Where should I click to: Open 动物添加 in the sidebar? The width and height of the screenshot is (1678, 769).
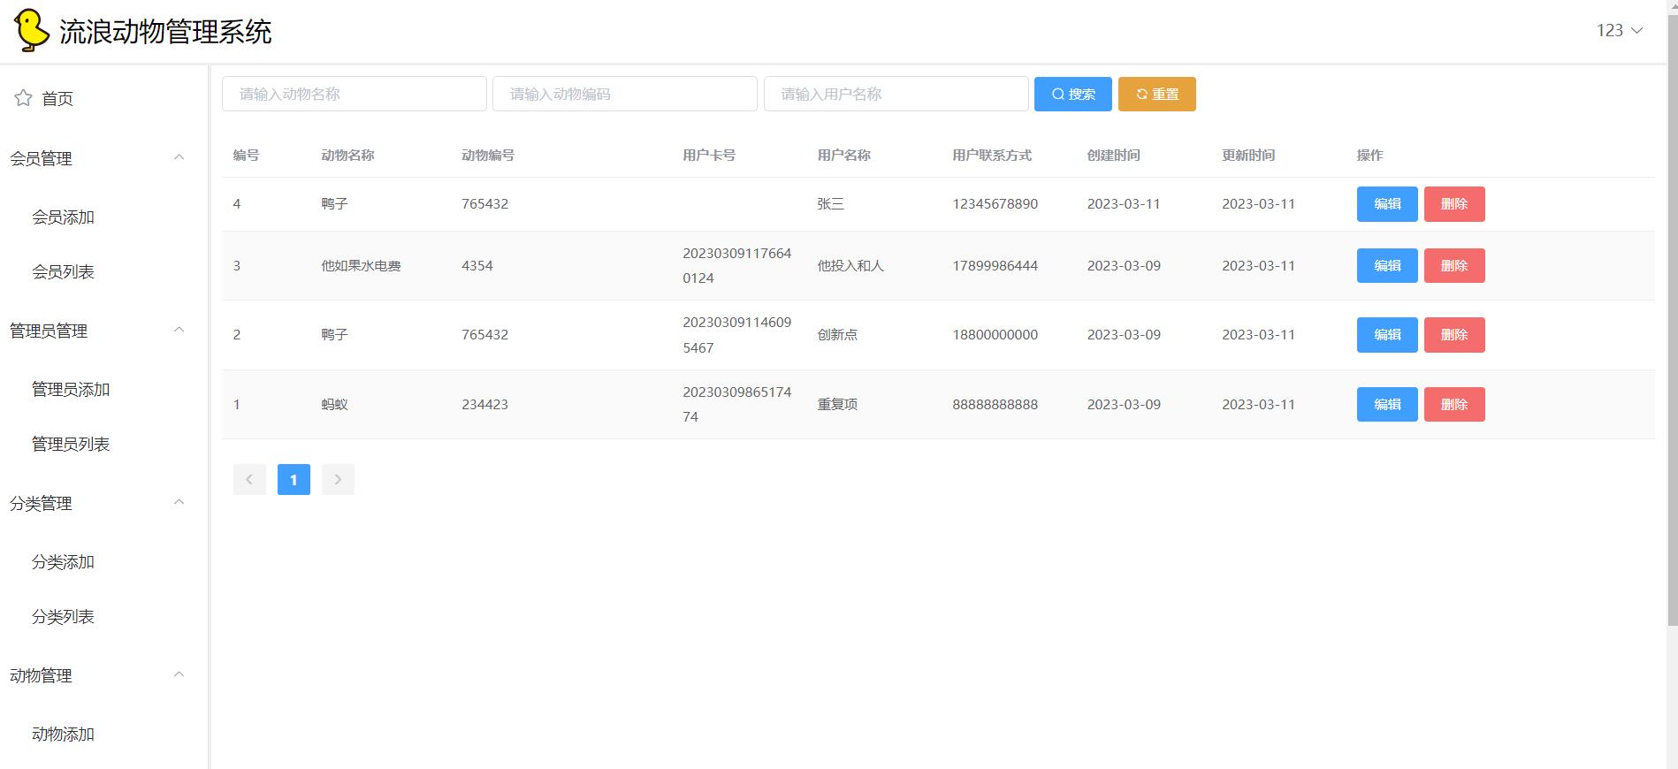[x=63, y=735]
